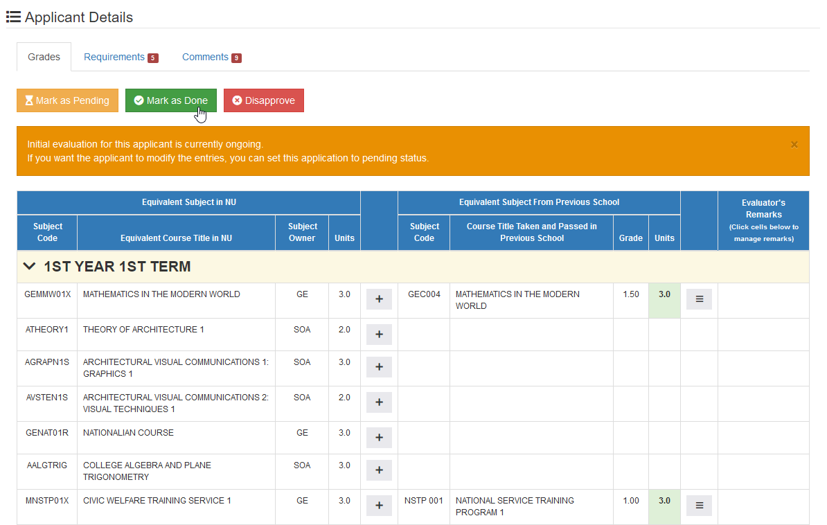Add equivalent subject for AGRAPN1S row

[379, 367]
